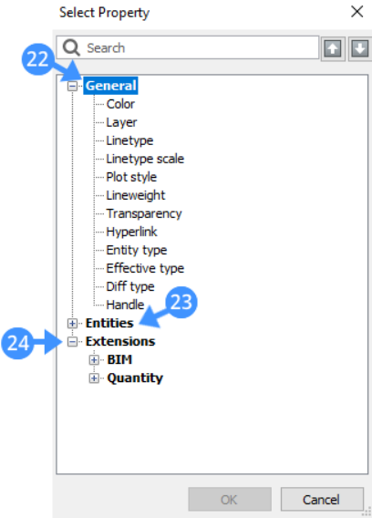Expand the BIM node
The width and height of the screenshot is (372, 518).
[94, 359]
